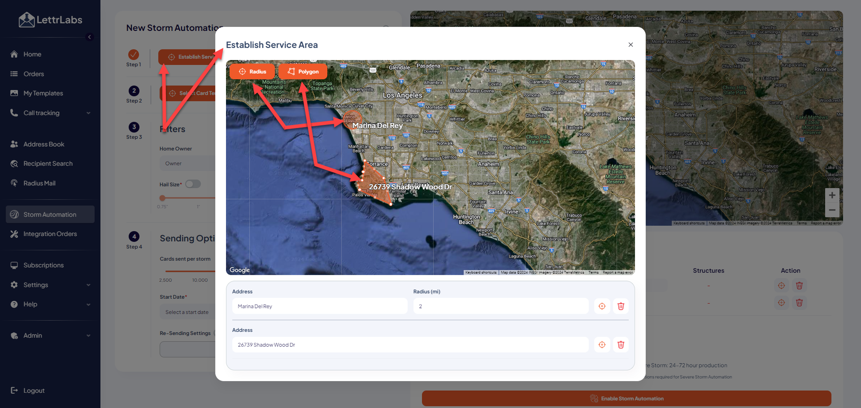Open Radius Mail page

(x=39, y=183)
